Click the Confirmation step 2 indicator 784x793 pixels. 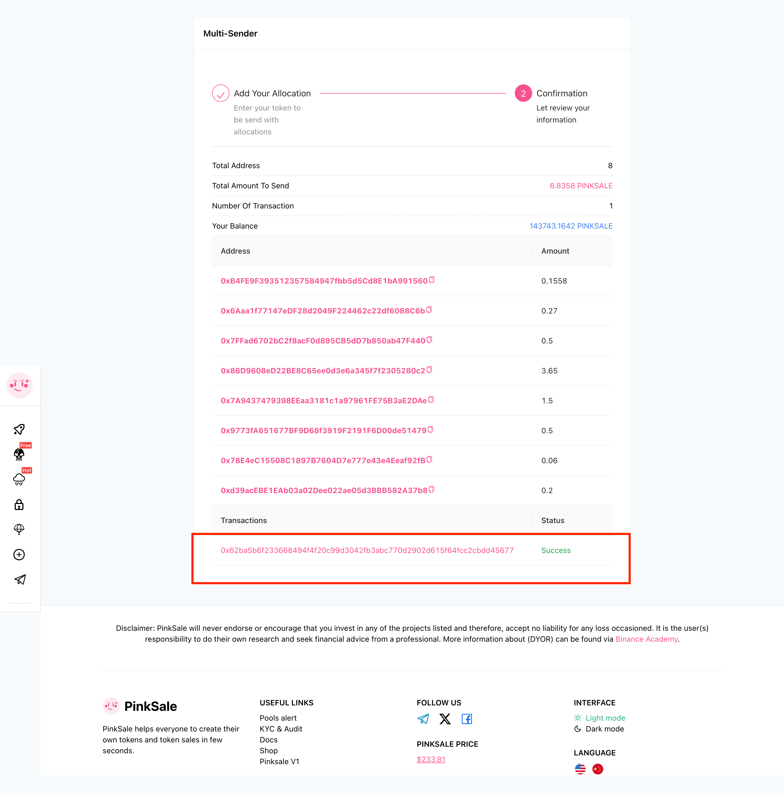(523, 94)
